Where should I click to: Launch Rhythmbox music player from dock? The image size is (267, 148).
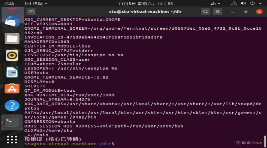(12, 55)
